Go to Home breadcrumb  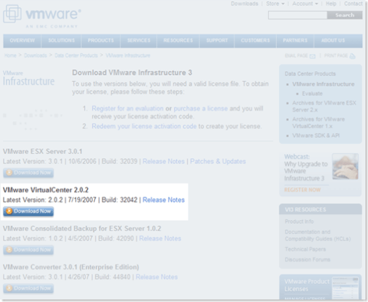click(10, 55)
